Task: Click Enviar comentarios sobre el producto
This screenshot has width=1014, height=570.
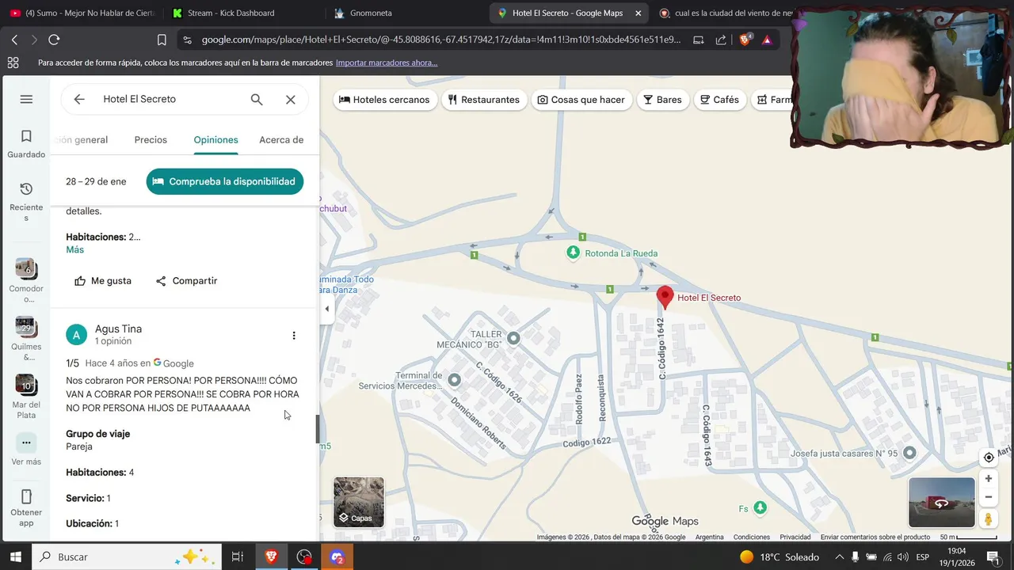Action: coord(875,538)
